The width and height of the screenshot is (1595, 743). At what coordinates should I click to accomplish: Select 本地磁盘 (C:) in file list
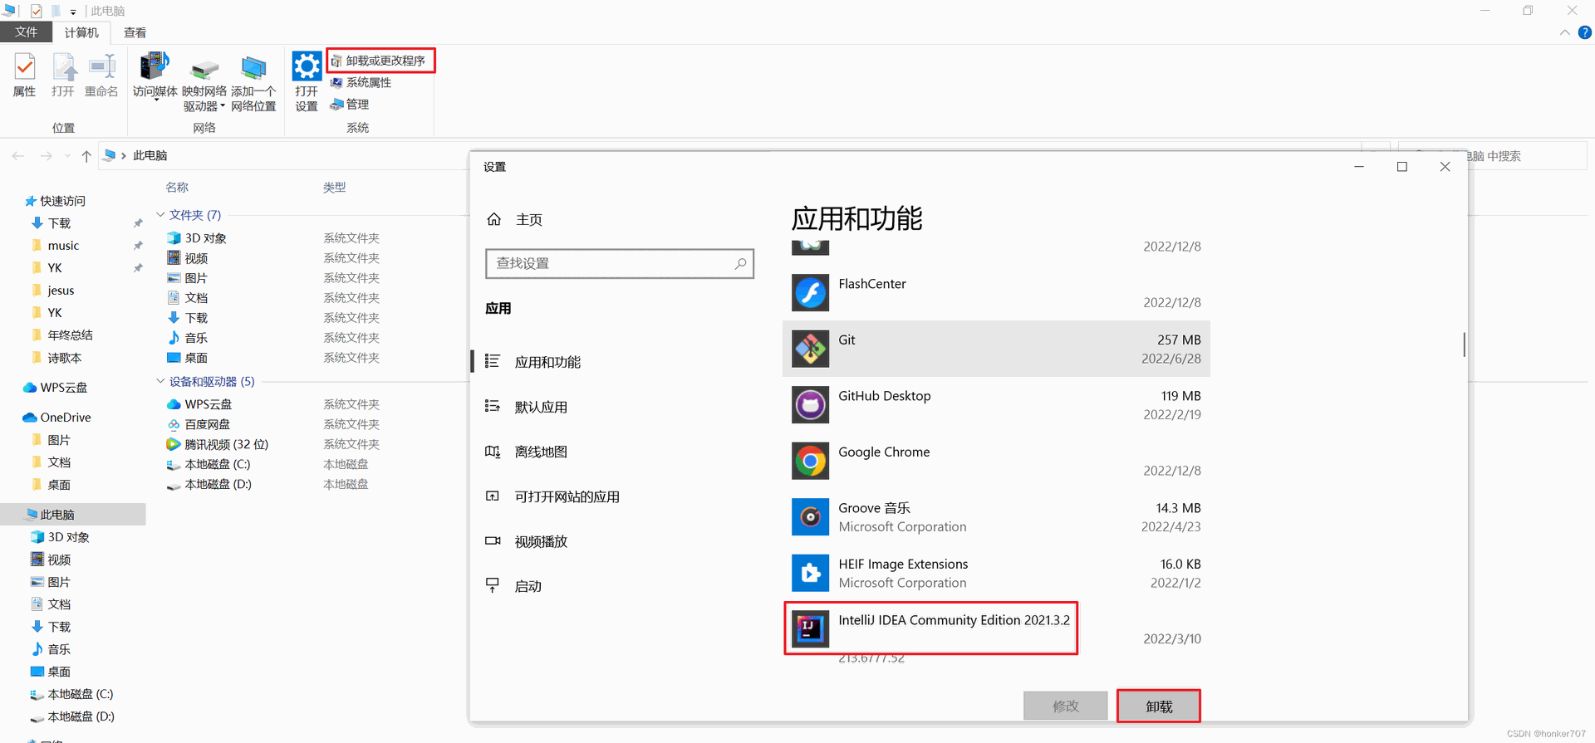(209, 464)
